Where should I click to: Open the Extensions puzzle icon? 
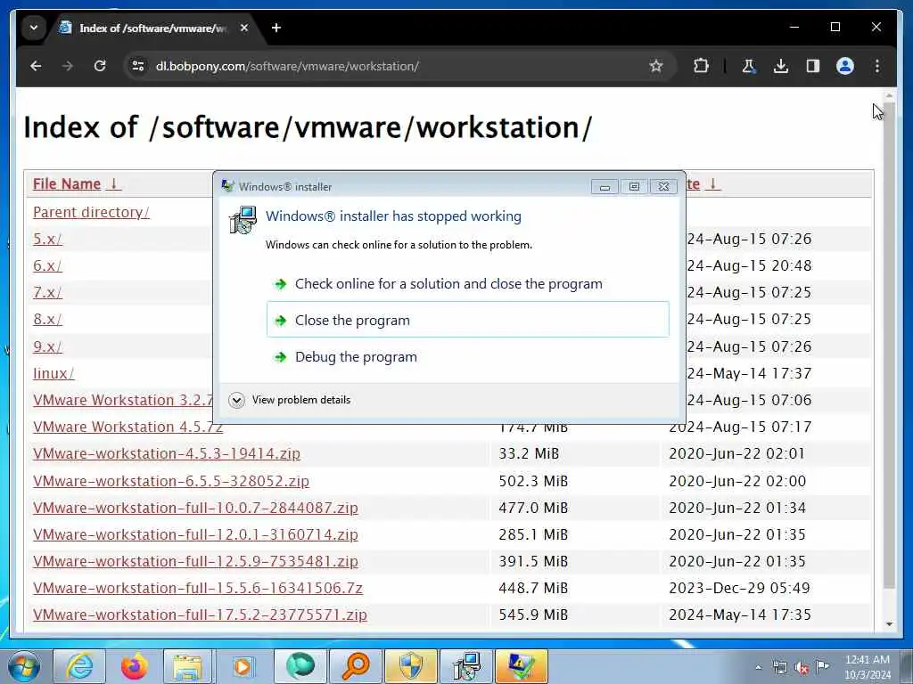tap(701, 66)
